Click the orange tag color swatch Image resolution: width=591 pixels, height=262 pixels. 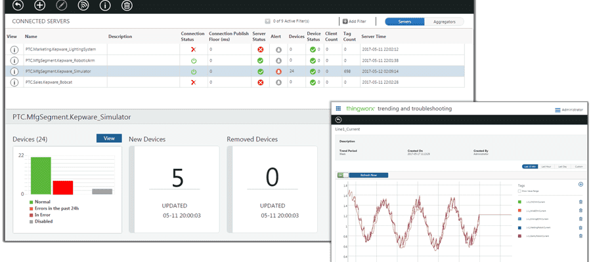click(520, 210)
